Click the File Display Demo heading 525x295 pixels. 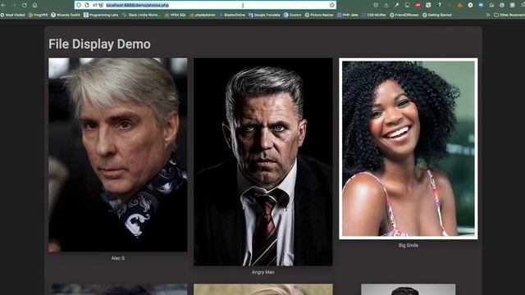[99, 44]
